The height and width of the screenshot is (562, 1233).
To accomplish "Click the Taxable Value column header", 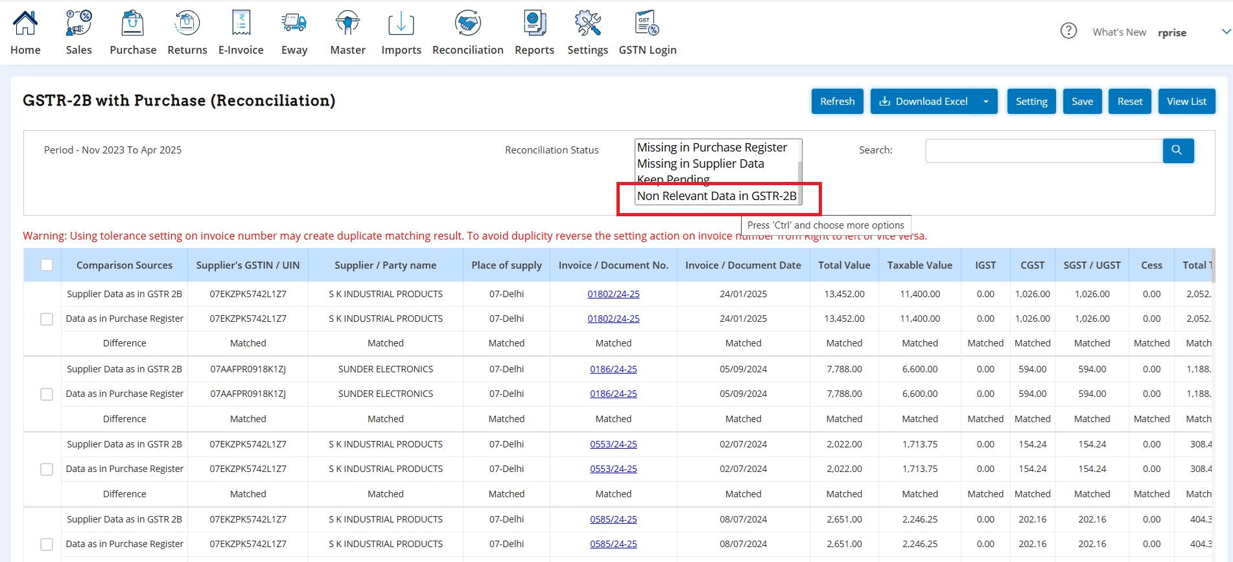I will coord(919,265).
